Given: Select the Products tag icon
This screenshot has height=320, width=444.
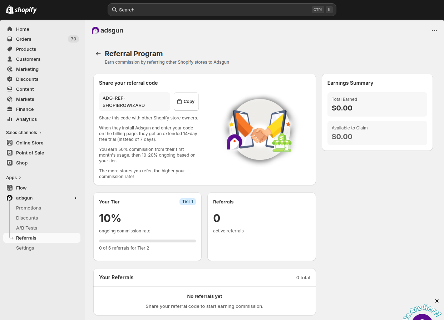Looking at the screenshot, I should tap(10, 49).
